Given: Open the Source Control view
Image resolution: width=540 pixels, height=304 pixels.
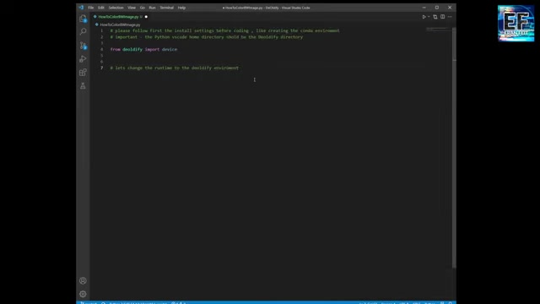Looking at the screenshot, I should 83,45.
